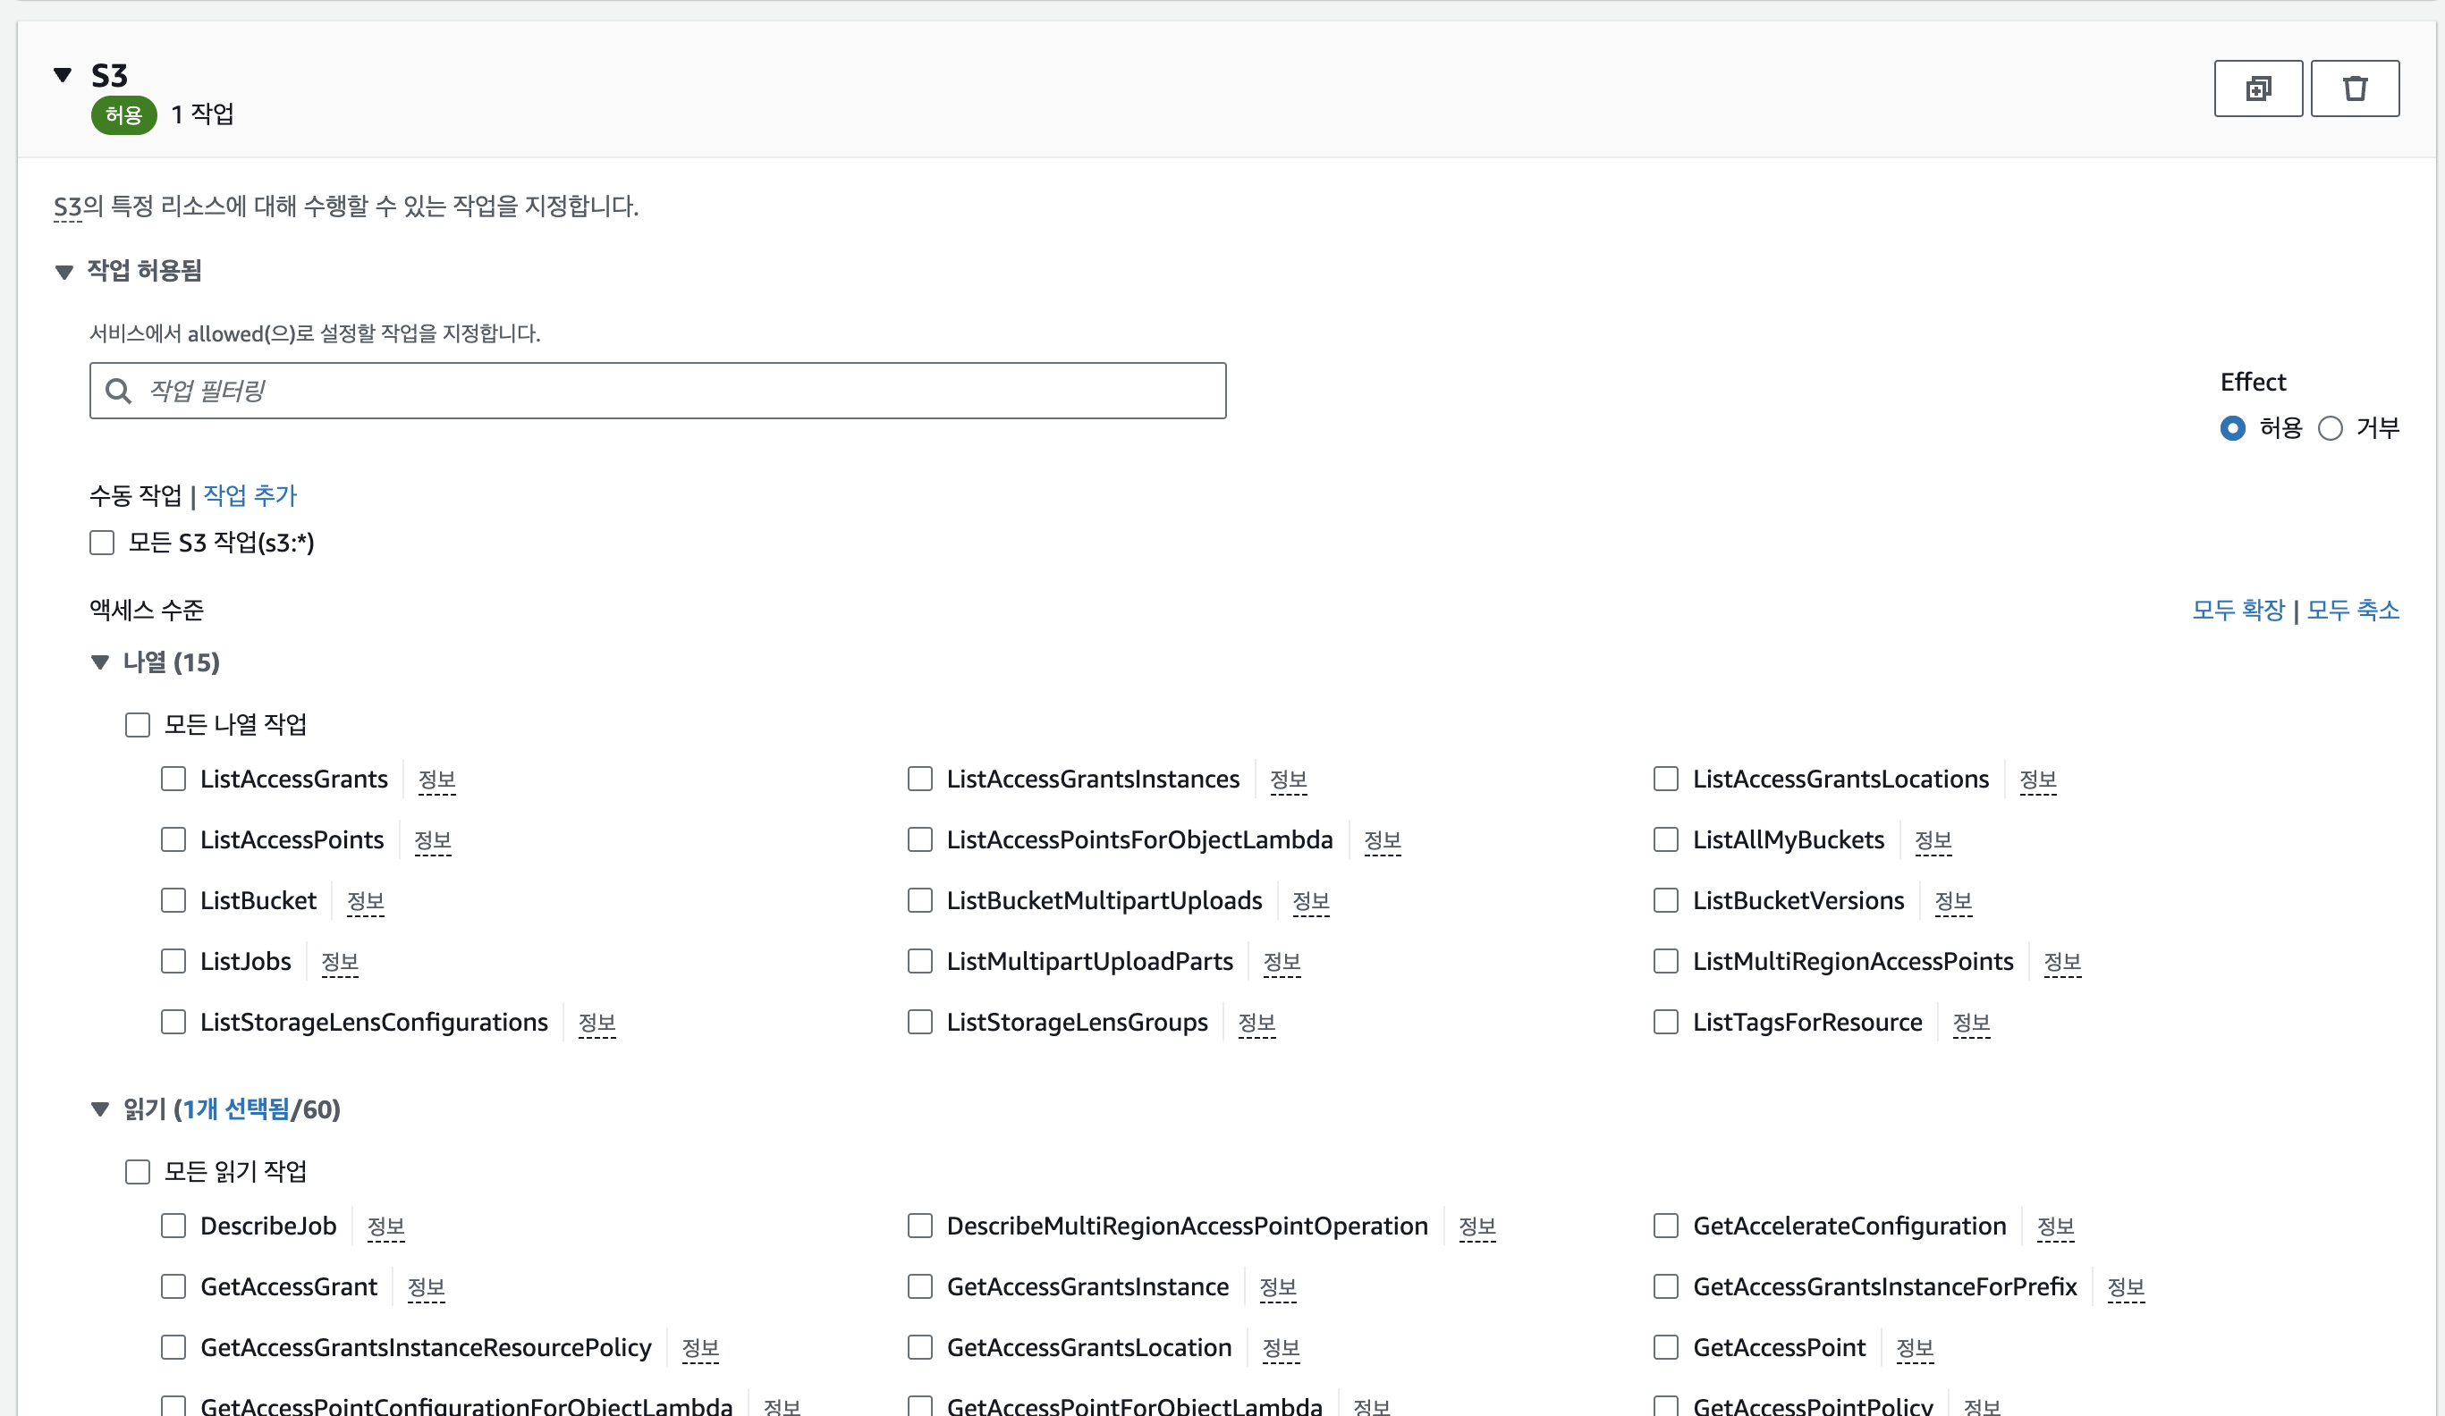Check the GetAccessGrant checkbox
This screenshot has height=1416, width=2445.
click(173, 1287)
